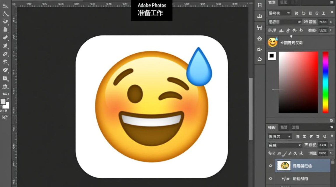This screenshot has height=187, width=336.
Task: Click the selected emoji layer's thumbnail
Action: (284, 166)
